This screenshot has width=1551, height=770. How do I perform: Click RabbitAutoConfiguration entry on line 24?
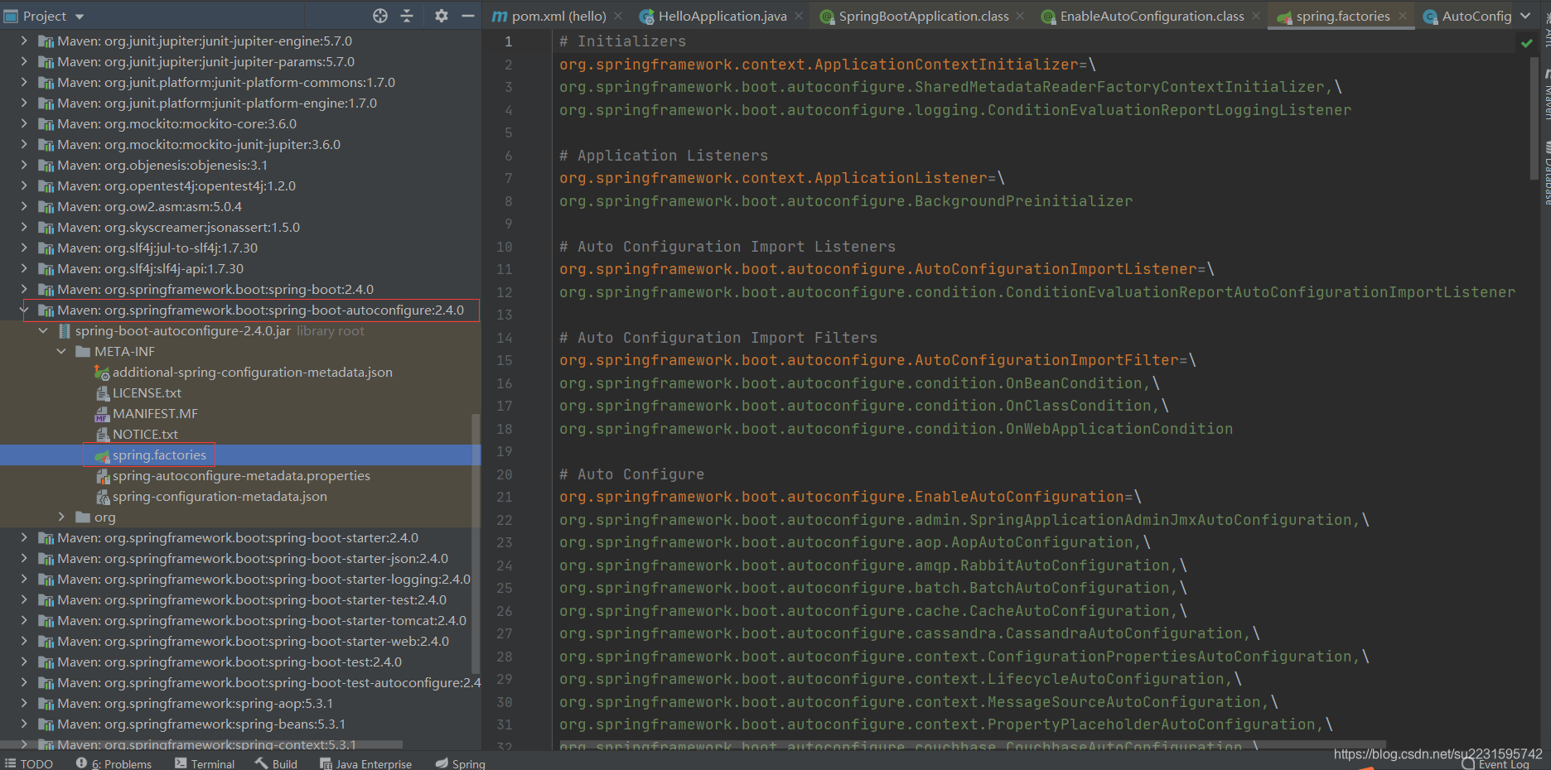coord(1065,565)
